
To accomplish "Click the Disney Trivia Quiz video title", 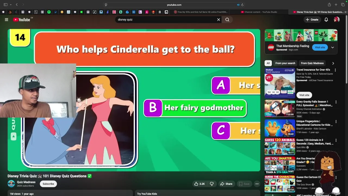I will [49, 176].
